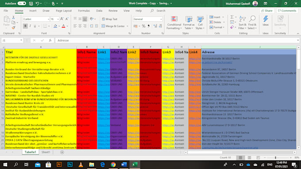Open Conditional Formatting menu

click(x=174, y=23)
